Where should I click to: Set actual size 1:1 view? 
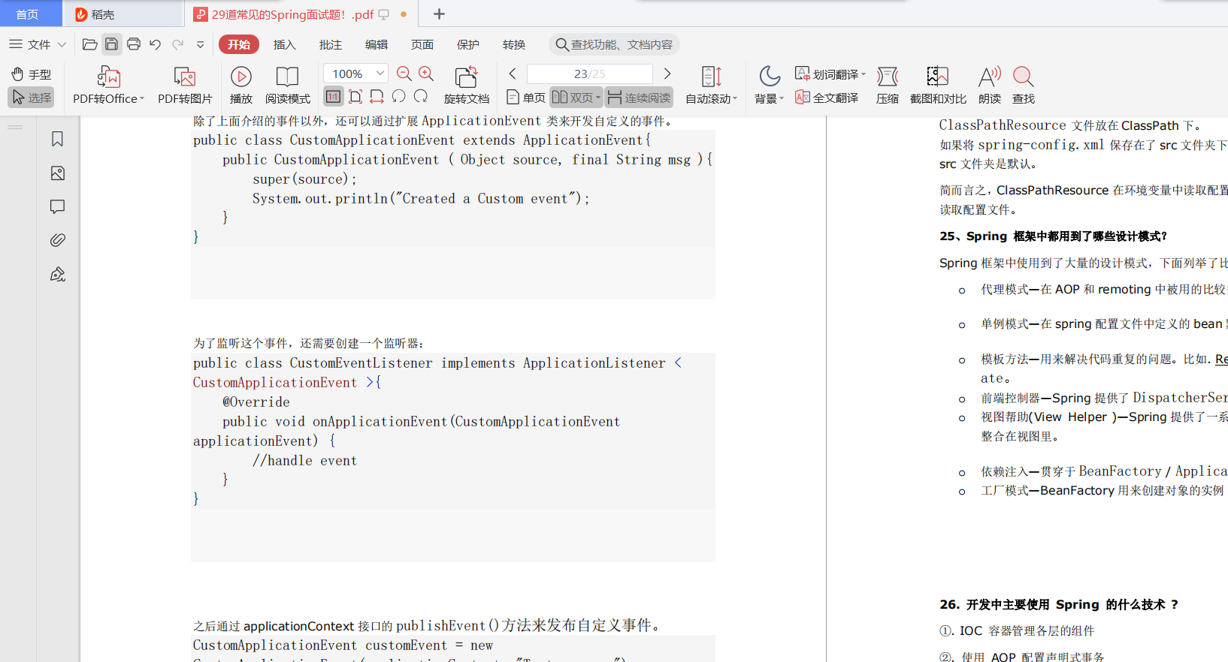[334, 97]
